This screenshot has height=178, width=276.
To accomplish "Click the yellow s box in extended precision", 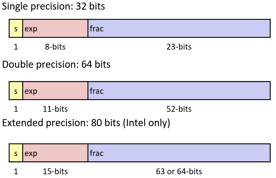I will (16, 153).
